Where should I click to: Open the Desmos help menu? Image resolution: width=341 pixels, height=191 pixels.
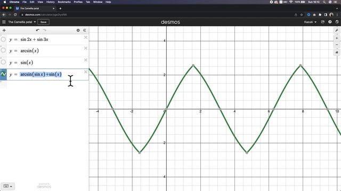330,22
